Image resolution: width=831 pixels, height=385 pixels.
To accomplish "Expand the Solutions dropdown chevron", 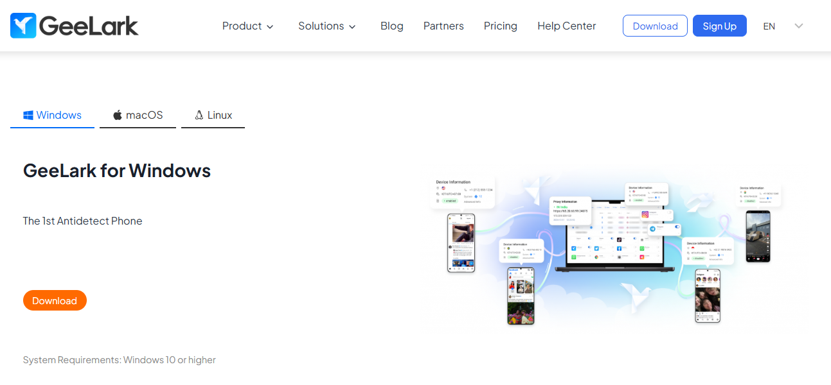I will (x=352, y=27).
